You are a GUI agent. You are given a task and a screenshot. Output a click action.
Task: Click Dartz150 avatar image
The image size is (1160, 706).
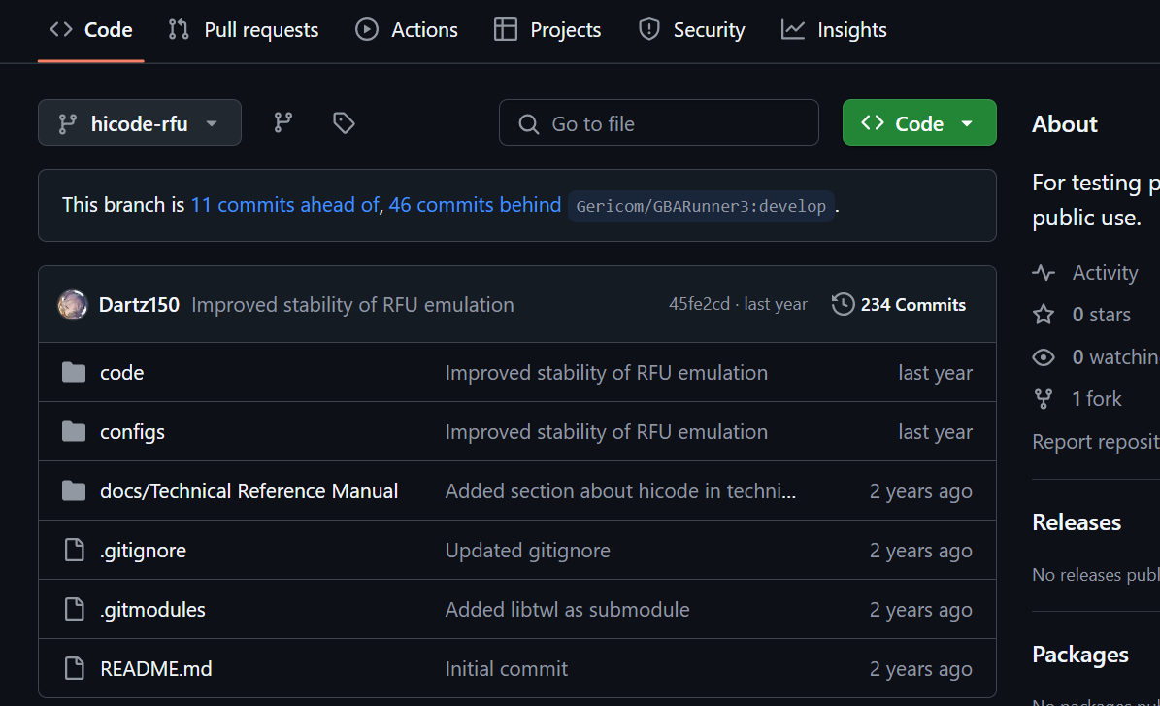point(73,305)
